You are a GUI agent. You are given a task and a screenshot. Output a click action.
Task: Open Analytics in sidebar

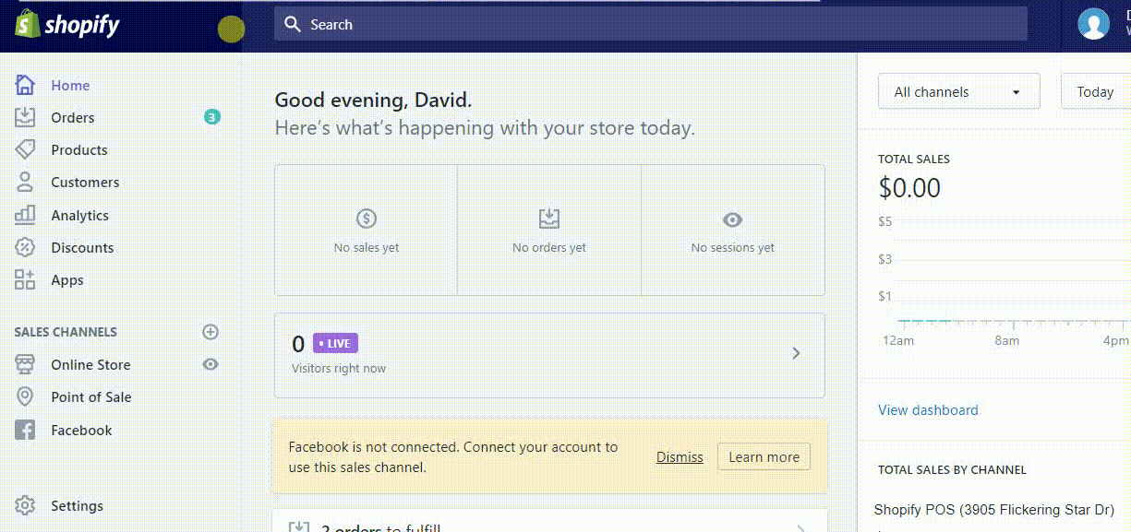click(x=79, y=215)
